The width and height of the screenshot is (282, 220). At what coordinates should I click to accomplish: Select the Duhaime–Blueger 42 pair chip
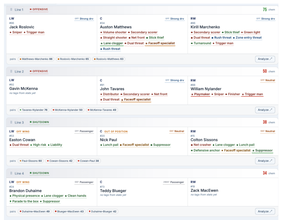pos(102,211)
